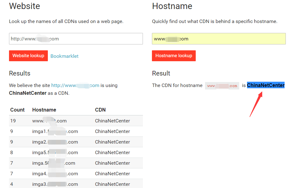Screen dimensions: 288x188
Task: Click ChinaNetCenter in the count 19 row
Action: tap(112, 121)
